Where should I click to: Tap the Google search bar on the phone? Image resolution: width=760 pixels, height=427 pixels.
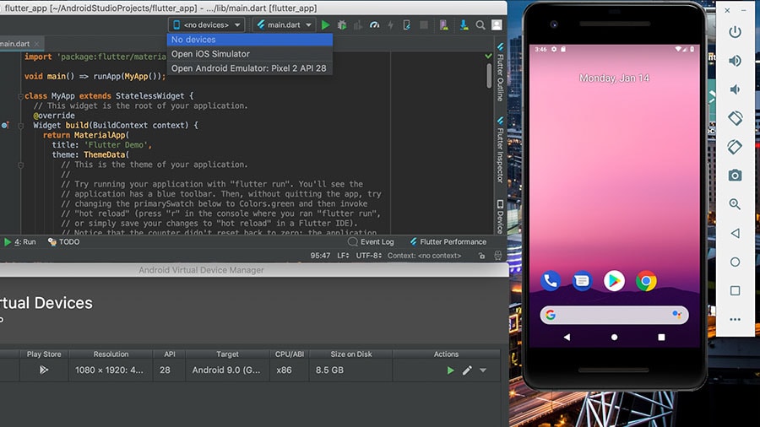614,315
